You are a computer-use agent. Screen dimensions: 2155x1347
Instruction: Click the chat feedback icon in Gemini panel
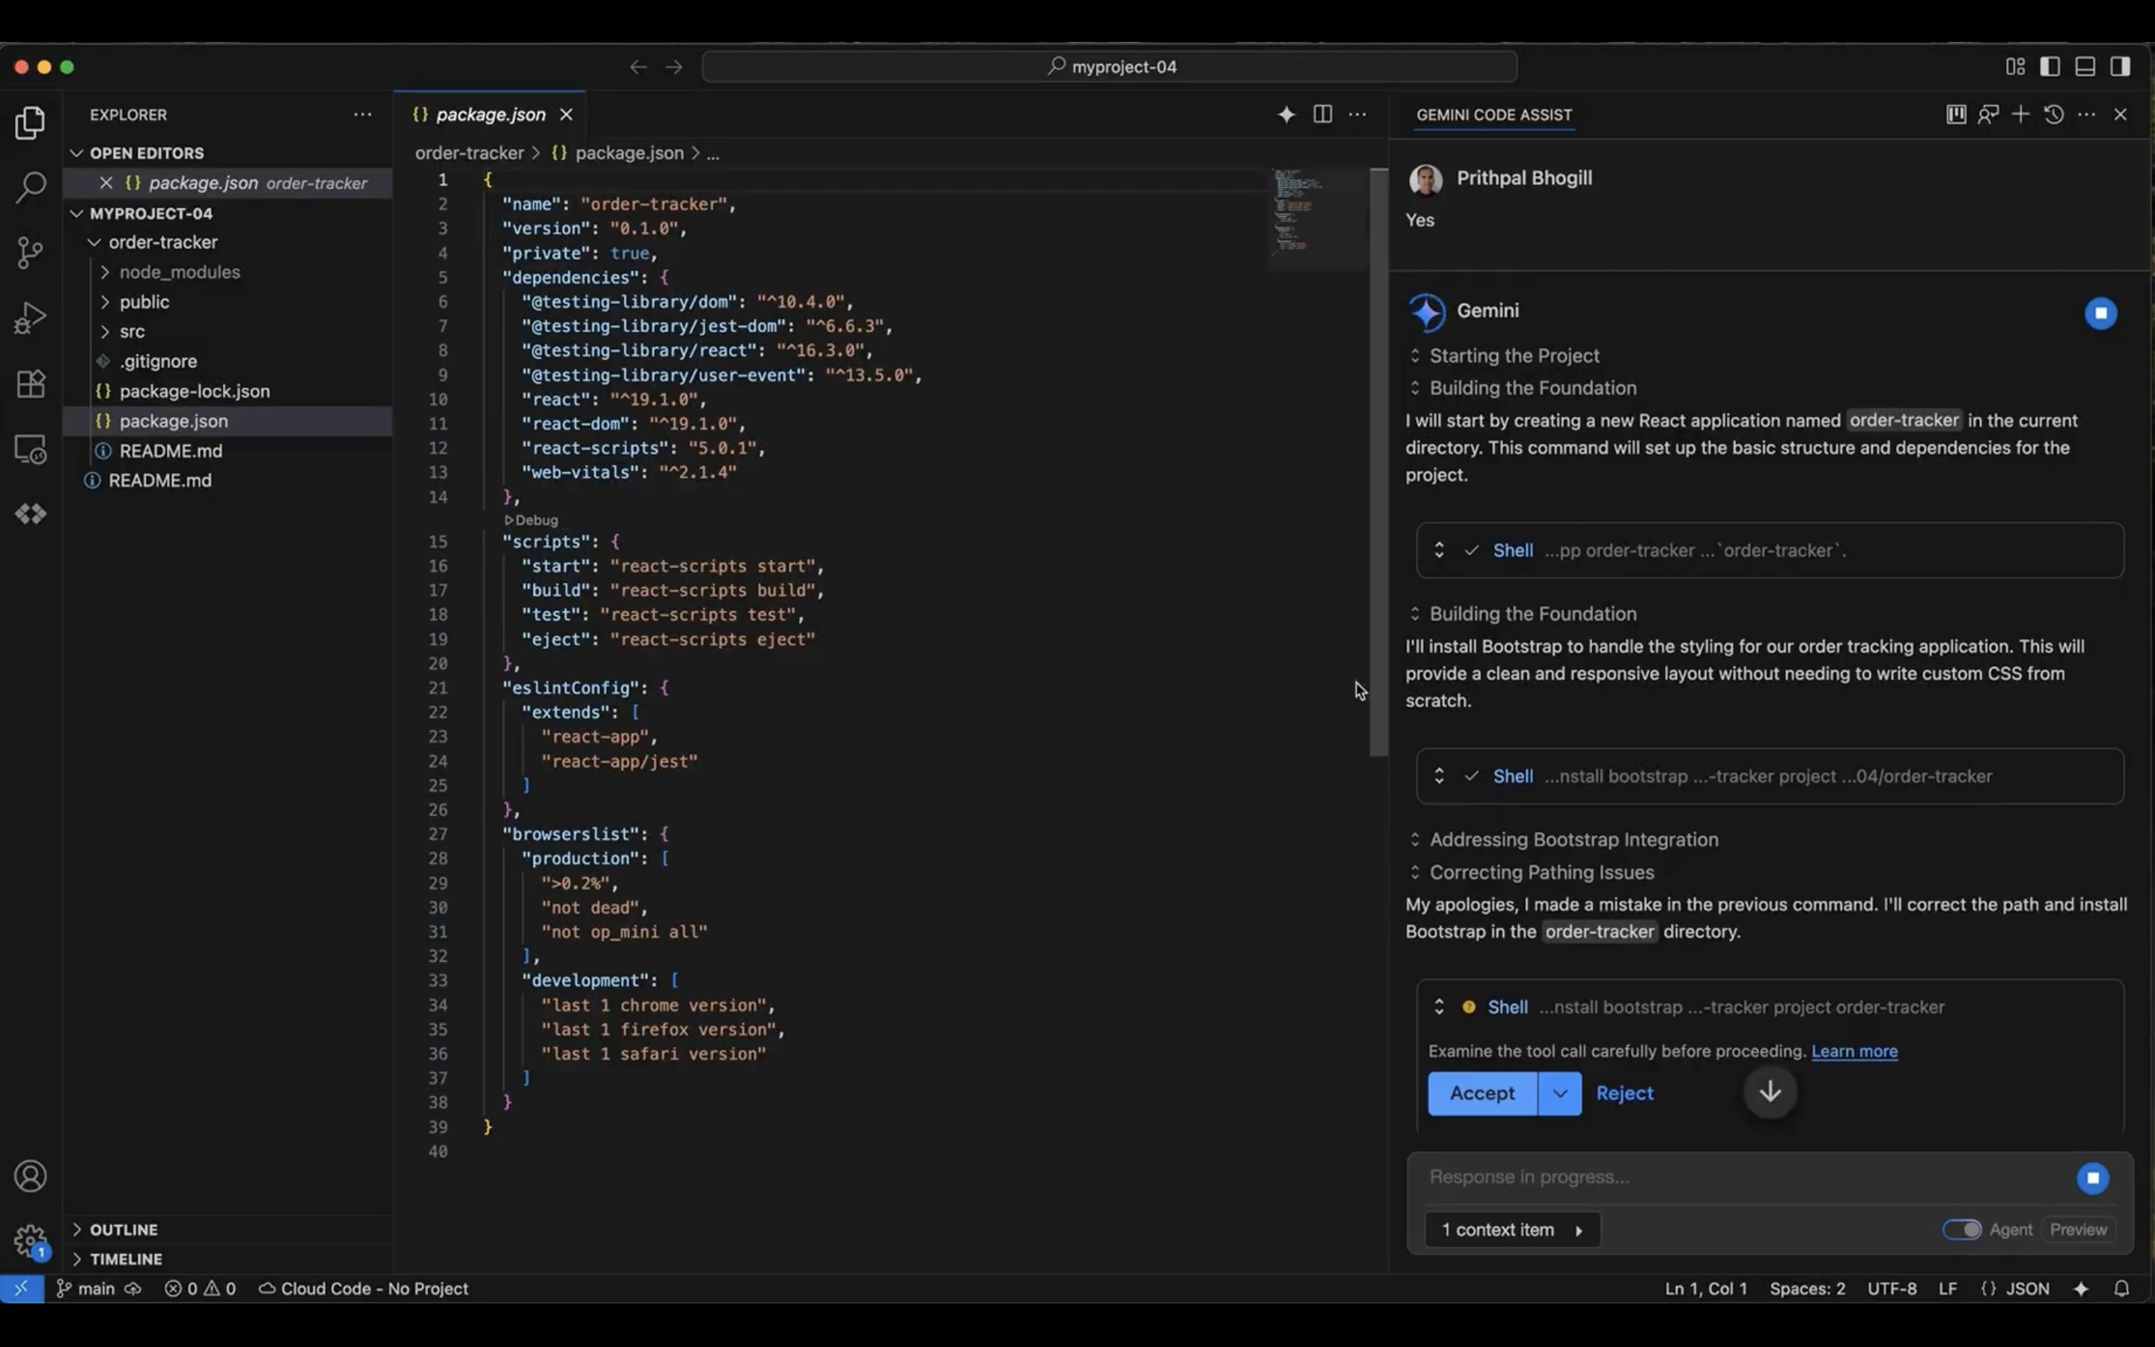coord(1987,114)
